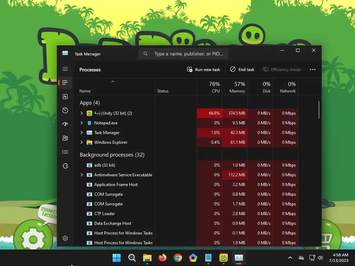Click the Task Manager title bar app icon

tap(65, 53)
